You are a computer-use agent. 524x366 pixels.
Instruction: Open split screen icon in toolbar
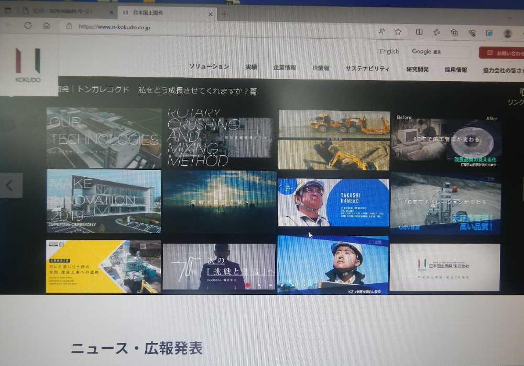(x=419, y=32)
